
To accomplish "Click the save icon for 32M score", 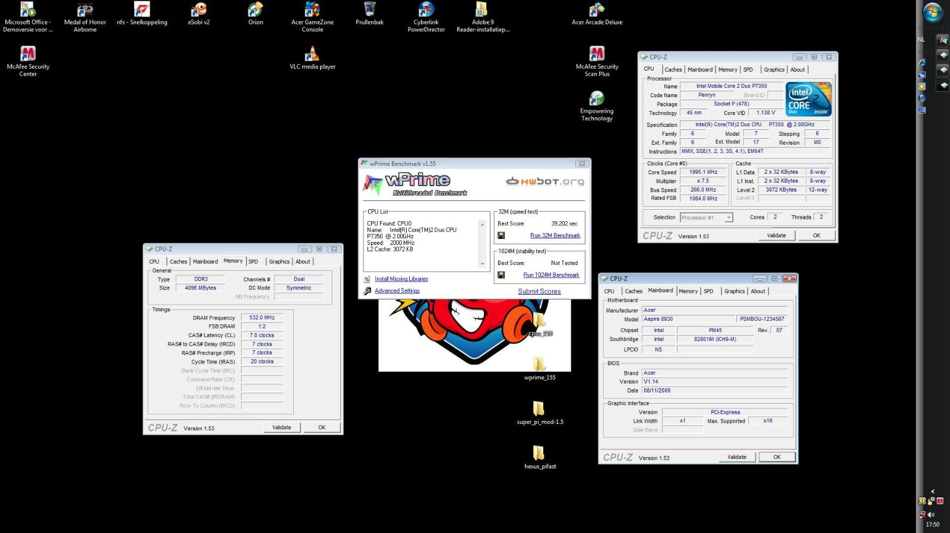I will coord(501,235).
